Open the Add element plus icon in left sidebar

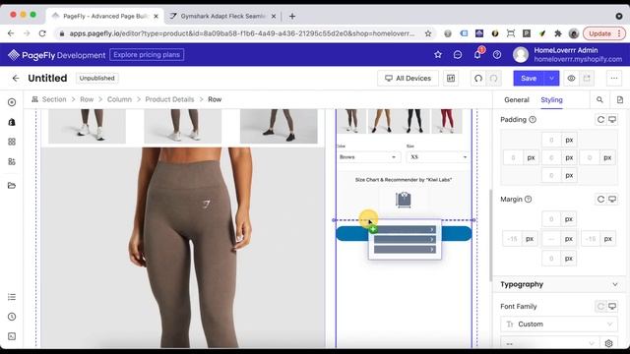(12, 102)
